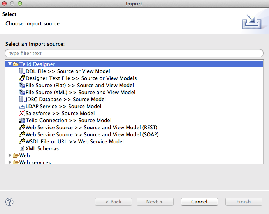Click the Salesforce source icon
The height and width of the screenshot is (214, 269).
(x=22, y=113)
